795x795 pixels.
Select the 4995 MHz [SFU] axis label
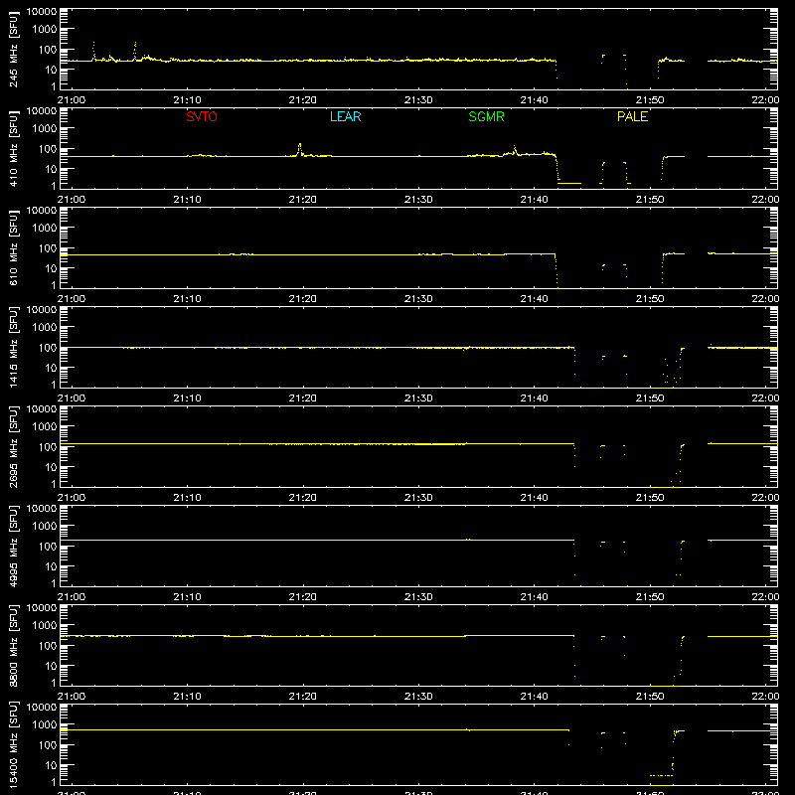pos(13,547)
